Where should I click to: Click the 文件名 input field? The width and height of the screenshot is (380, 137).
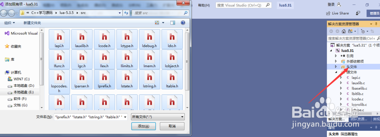pyautogui.click(x=89, y=117)
